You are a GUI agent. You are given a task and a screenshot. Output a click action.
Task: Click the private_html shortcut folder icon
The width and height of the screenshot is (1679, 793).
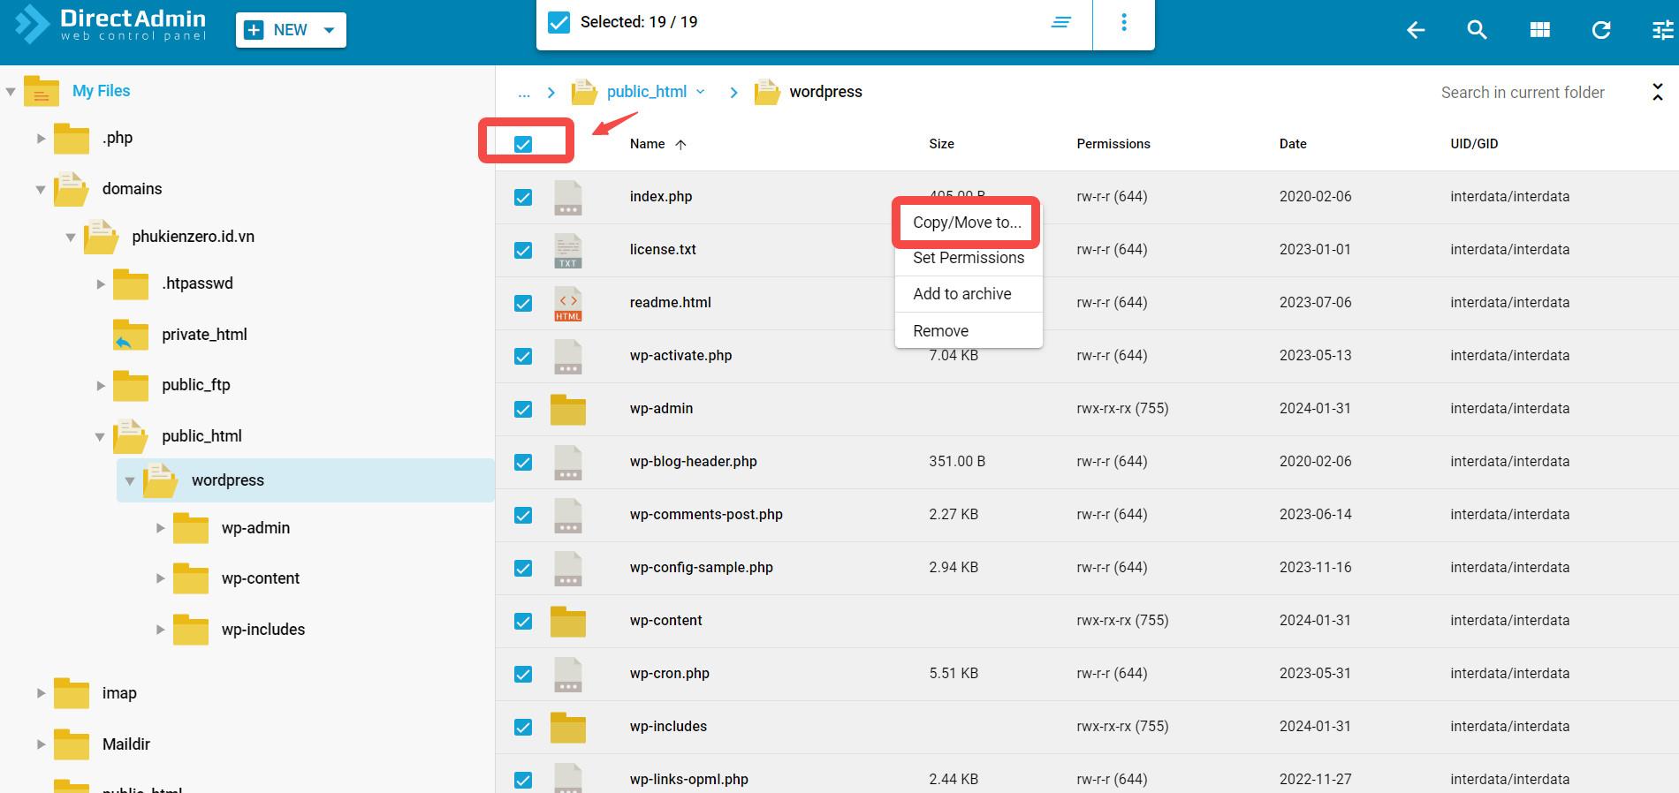[x=131, y=335]
